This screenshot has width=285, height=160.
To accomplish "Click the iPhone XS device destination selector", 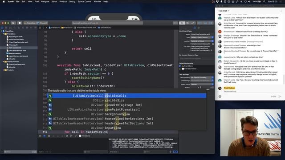I will point(43,23).
